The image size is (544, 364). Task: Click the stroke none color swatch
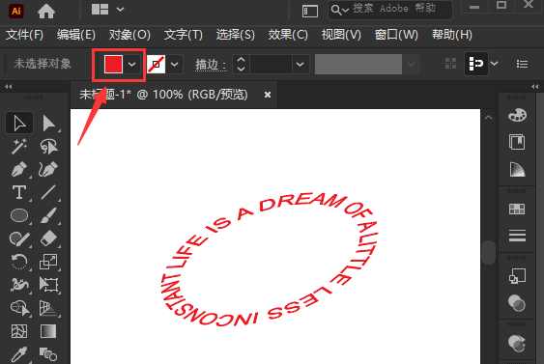tap(157, 64)
